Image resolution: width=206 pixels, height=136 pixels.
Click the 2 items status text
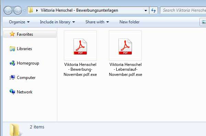pyautogui.click(x=37, y=127)
